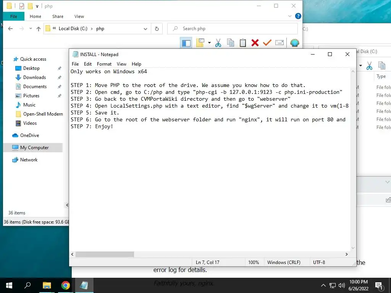The width and height of the screenshot is (391, 293).
Task: Open Classic Explorer settings shell icon
Action: 294,43
